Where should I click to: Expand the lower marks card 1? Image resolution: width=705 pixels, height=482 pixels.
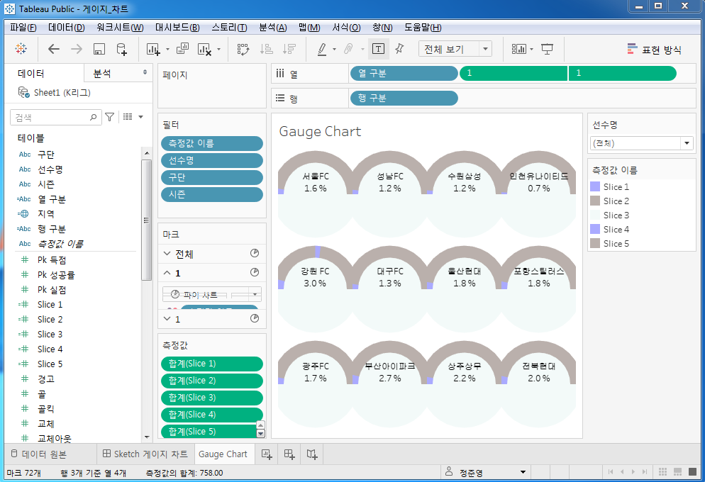click(x=167, y=319)
